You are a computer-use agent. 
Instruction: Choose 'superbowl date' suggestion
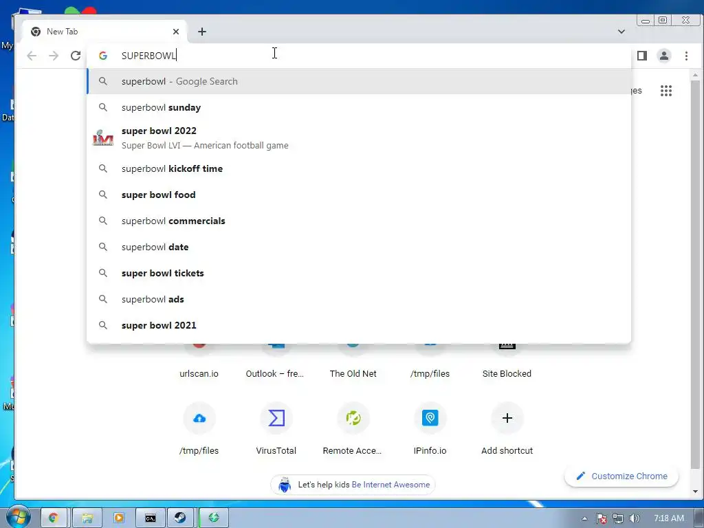click(359, 247)
